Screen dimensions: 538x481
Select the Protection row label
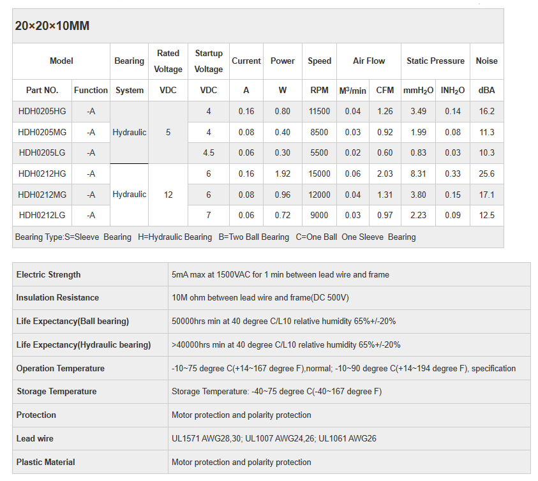36,415
